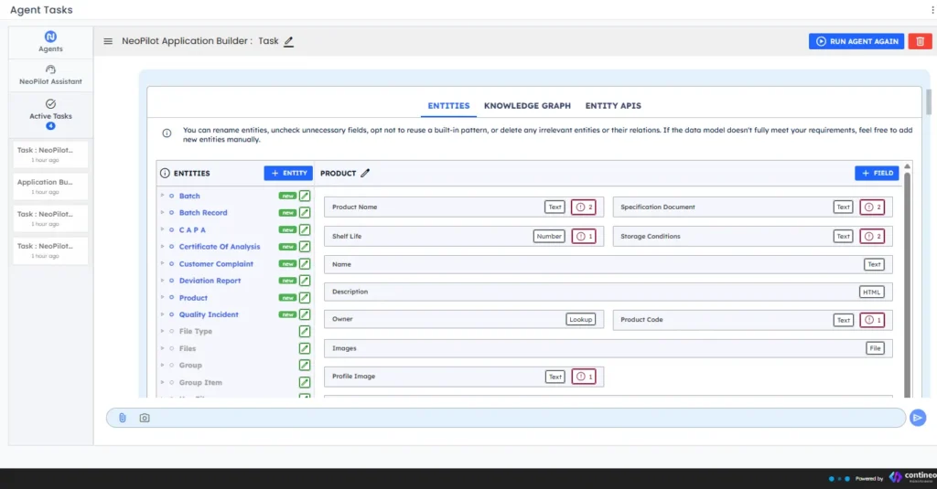Edit the Group Item entity

(305, 383)
